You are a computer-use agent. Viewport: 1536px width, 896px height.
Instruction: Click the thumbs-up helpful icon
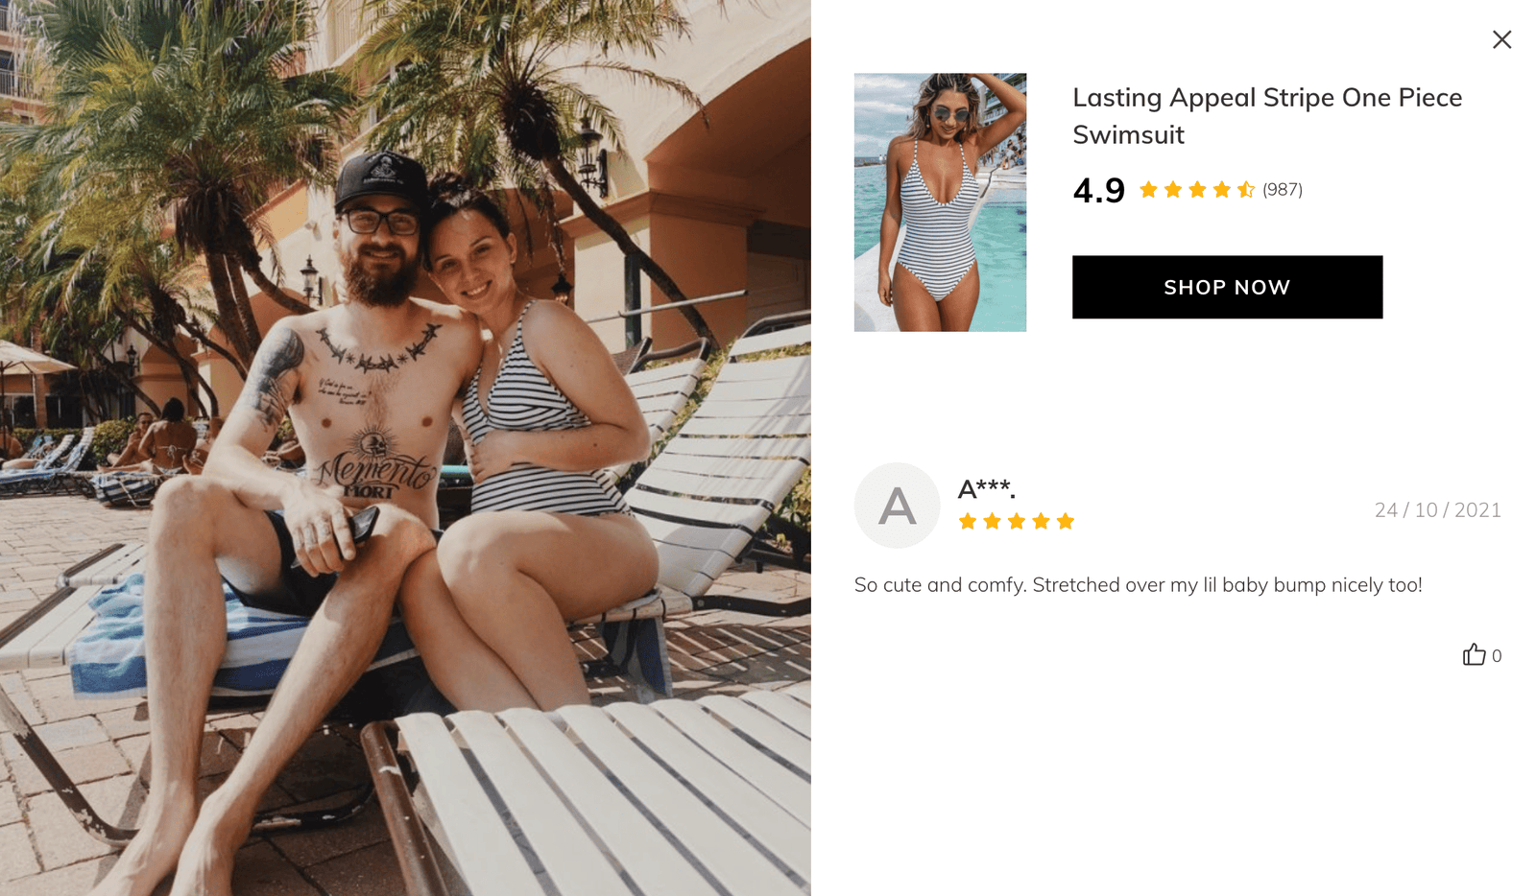click(1474, 654)
